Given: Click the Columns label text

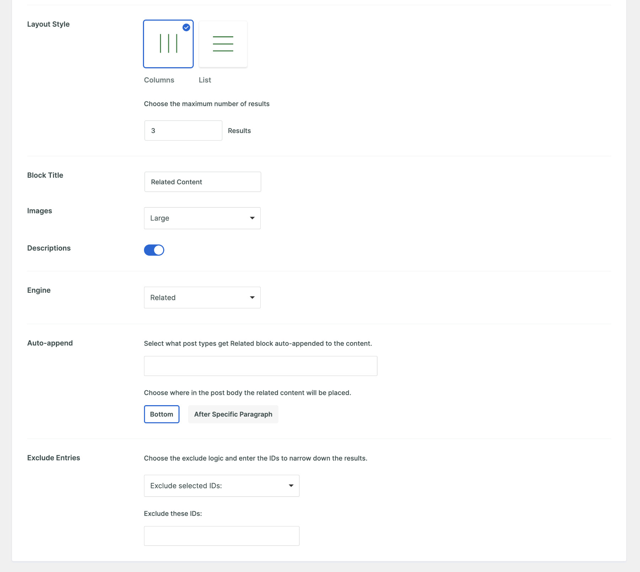Looking at the screenshot, I should coord(159,80).
